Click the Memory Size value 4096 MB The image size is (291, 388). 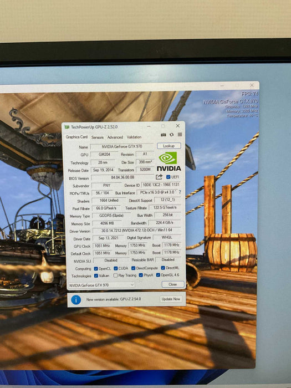(x=107, y=223)
